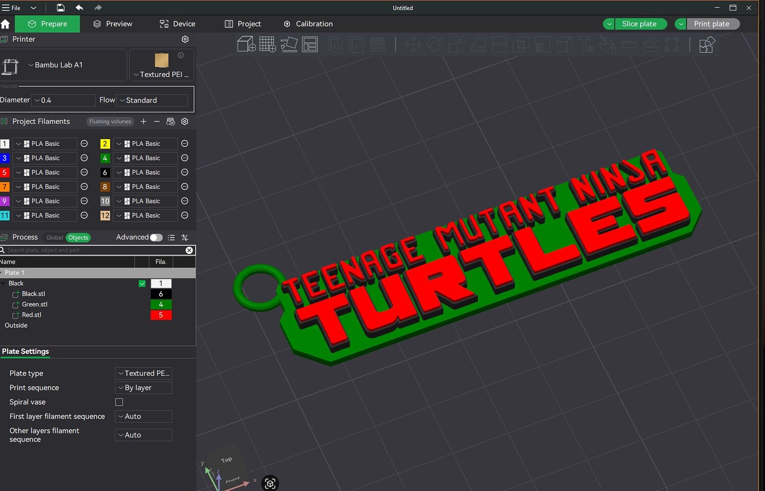Click the Add model cube icon
765x491 pixels.
point(247,44)
